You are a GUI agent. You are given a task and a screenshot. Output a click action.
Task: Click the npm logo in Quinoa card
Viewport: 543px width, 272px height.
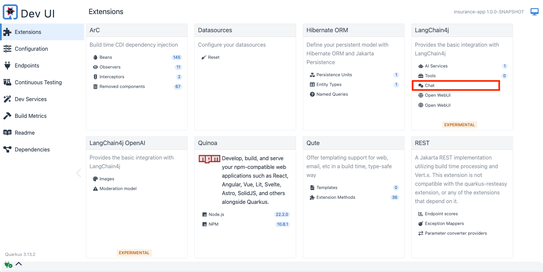pyautogui.click(x=209, y=159)
